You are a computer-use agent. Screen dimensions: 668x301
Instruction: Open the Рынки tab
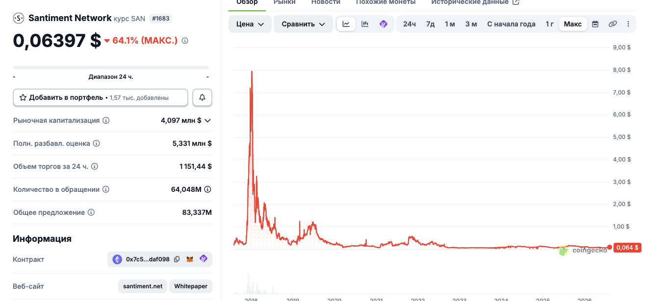point(284,2)
